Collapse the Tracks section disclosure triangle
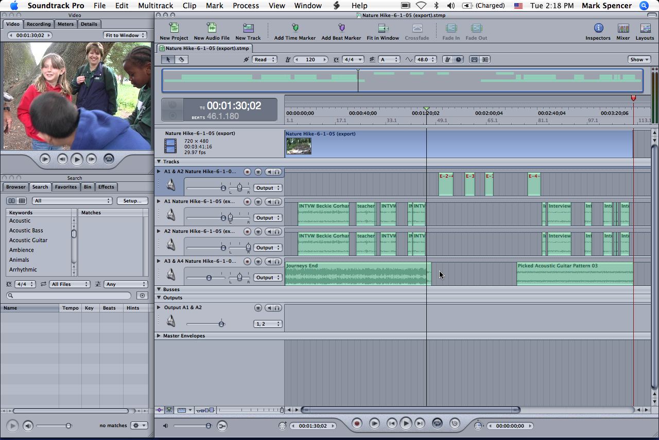The height and width of the screenshot is (440, 659). (159, 162)
